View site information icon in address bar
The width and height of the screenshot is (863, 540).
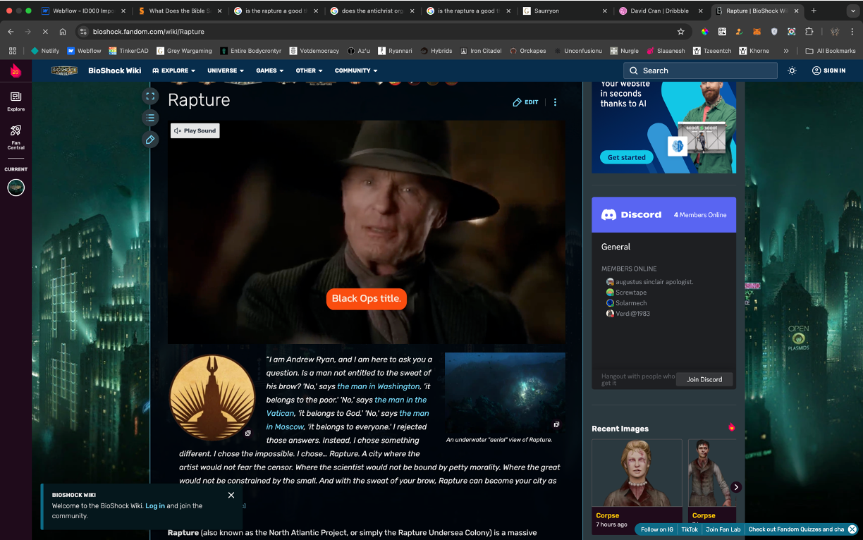83,32
